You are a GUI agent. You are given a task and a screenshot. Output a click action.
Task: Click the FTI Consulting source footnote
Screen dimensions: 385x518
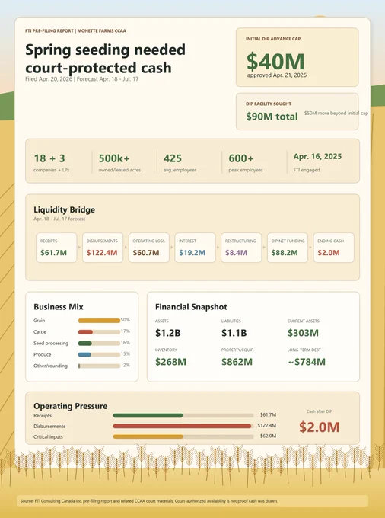tap(149, 500)
